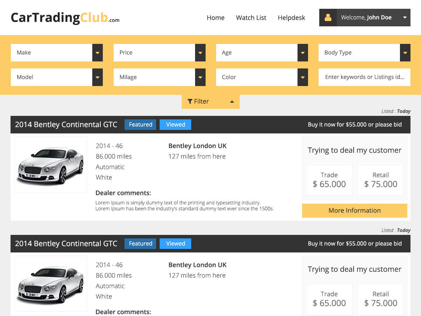The height and width of the screenshot is (316, 421).
Task: Click the user avatar icon
Action: pyautogui.click(x=328, y=18)
